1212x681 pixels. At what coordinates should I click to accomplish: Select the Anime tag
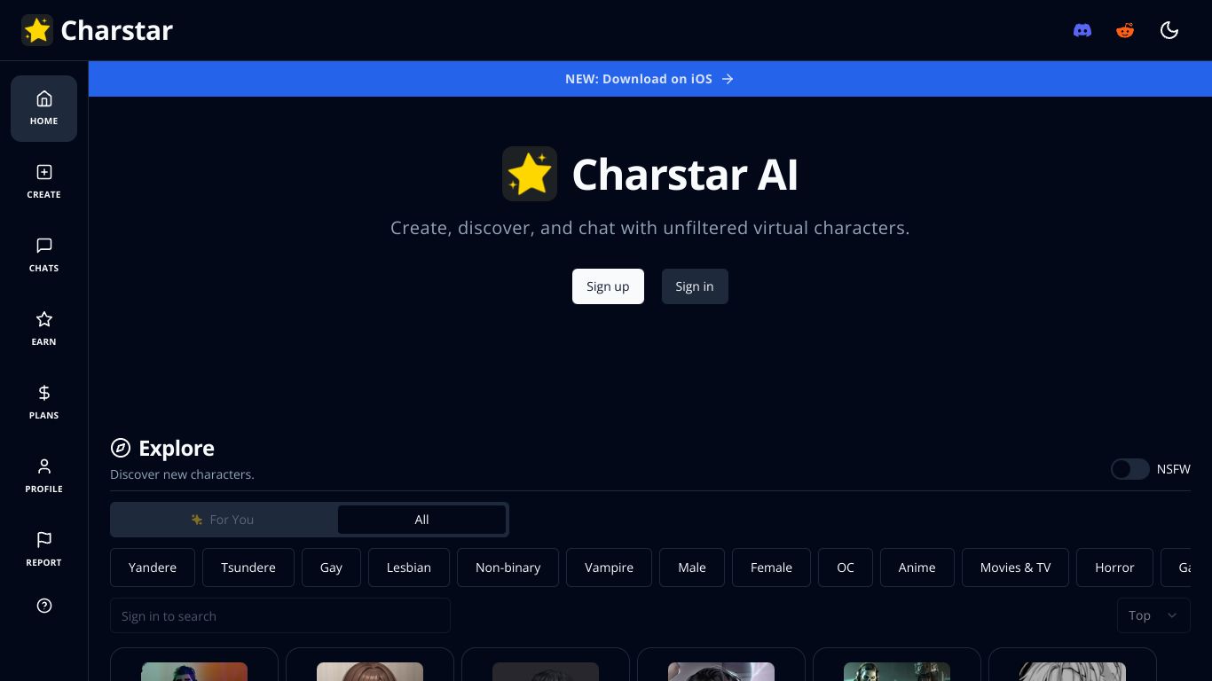(917, 567)
